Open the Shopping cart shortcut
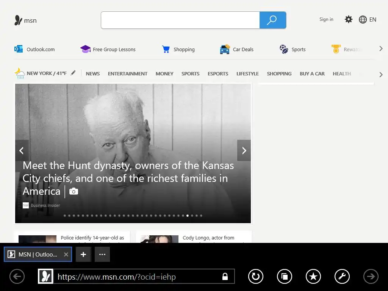This screenshot has width=388, height=291. coord(178,49)
